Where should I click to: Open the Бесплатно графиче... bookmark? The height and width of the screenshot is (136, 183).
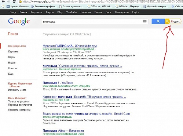coord(44,7)
